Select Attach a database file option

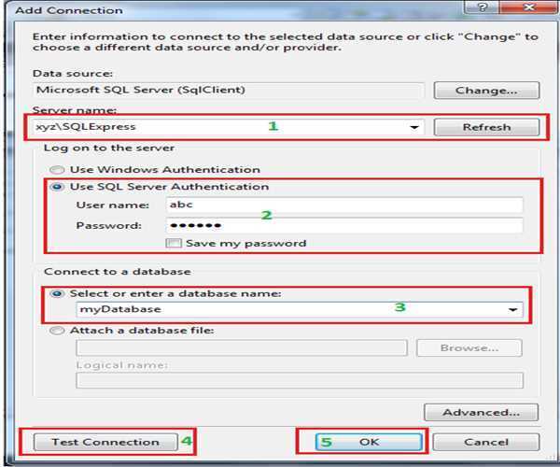coord(59,331)
